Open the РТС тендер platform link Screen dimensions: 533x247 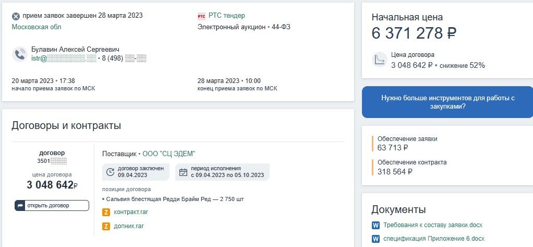(x=226, y=16)
